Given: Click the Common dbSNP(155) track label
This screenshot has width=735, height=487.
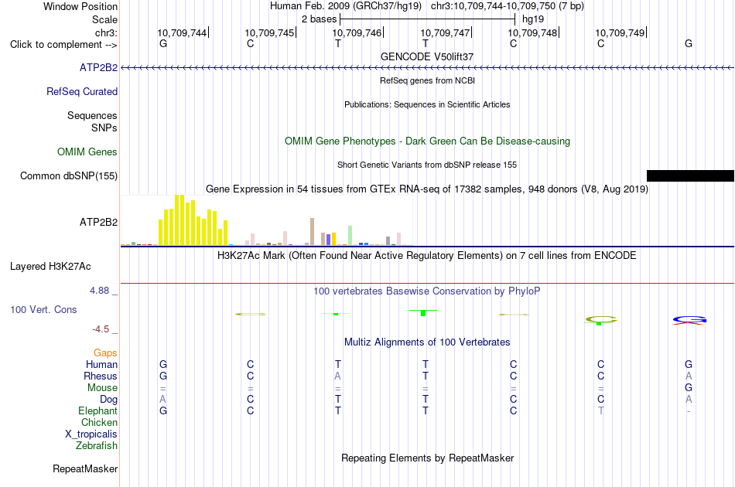Looking at the screenshot, I should (68, 175).
